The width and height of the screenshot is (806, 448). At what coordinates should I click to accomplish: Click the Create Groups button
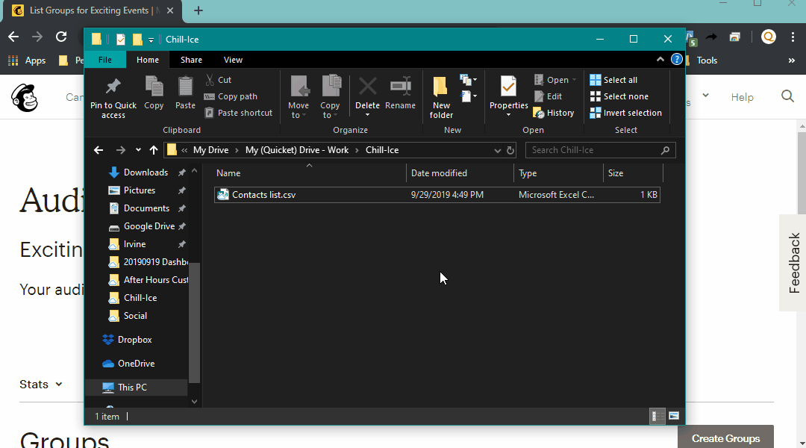(x=725, y=438)
